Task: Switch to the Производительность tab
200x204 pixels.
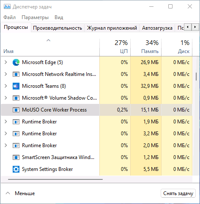Action: (x=58, y=28)
